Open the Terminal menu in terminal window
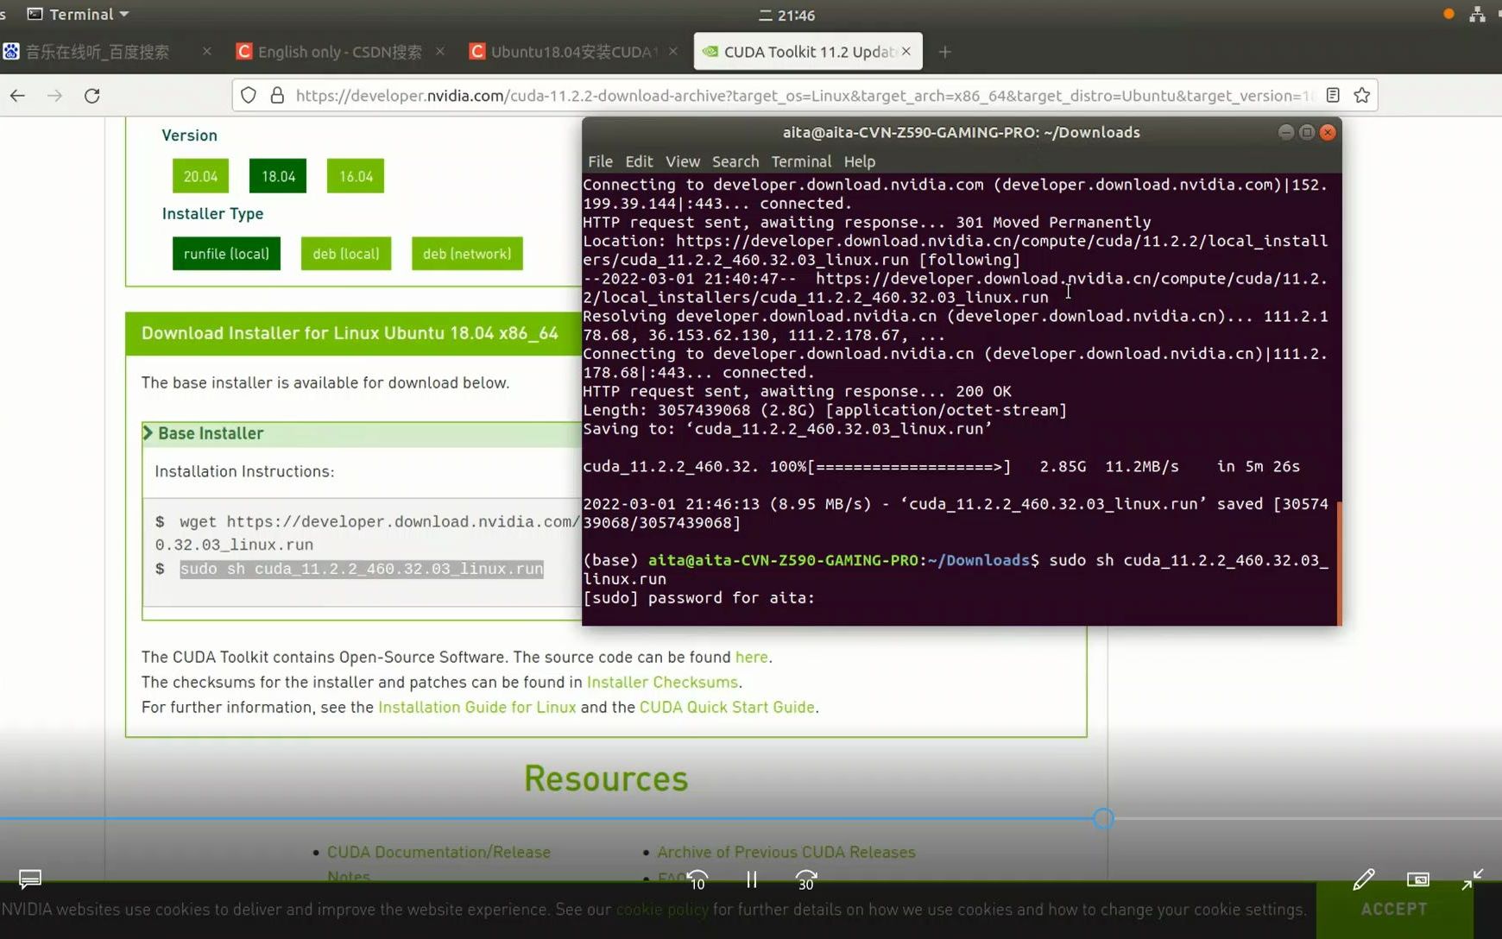Image resolution: width=1502 pixels, height=939 pixels. [x=801, y=161]
